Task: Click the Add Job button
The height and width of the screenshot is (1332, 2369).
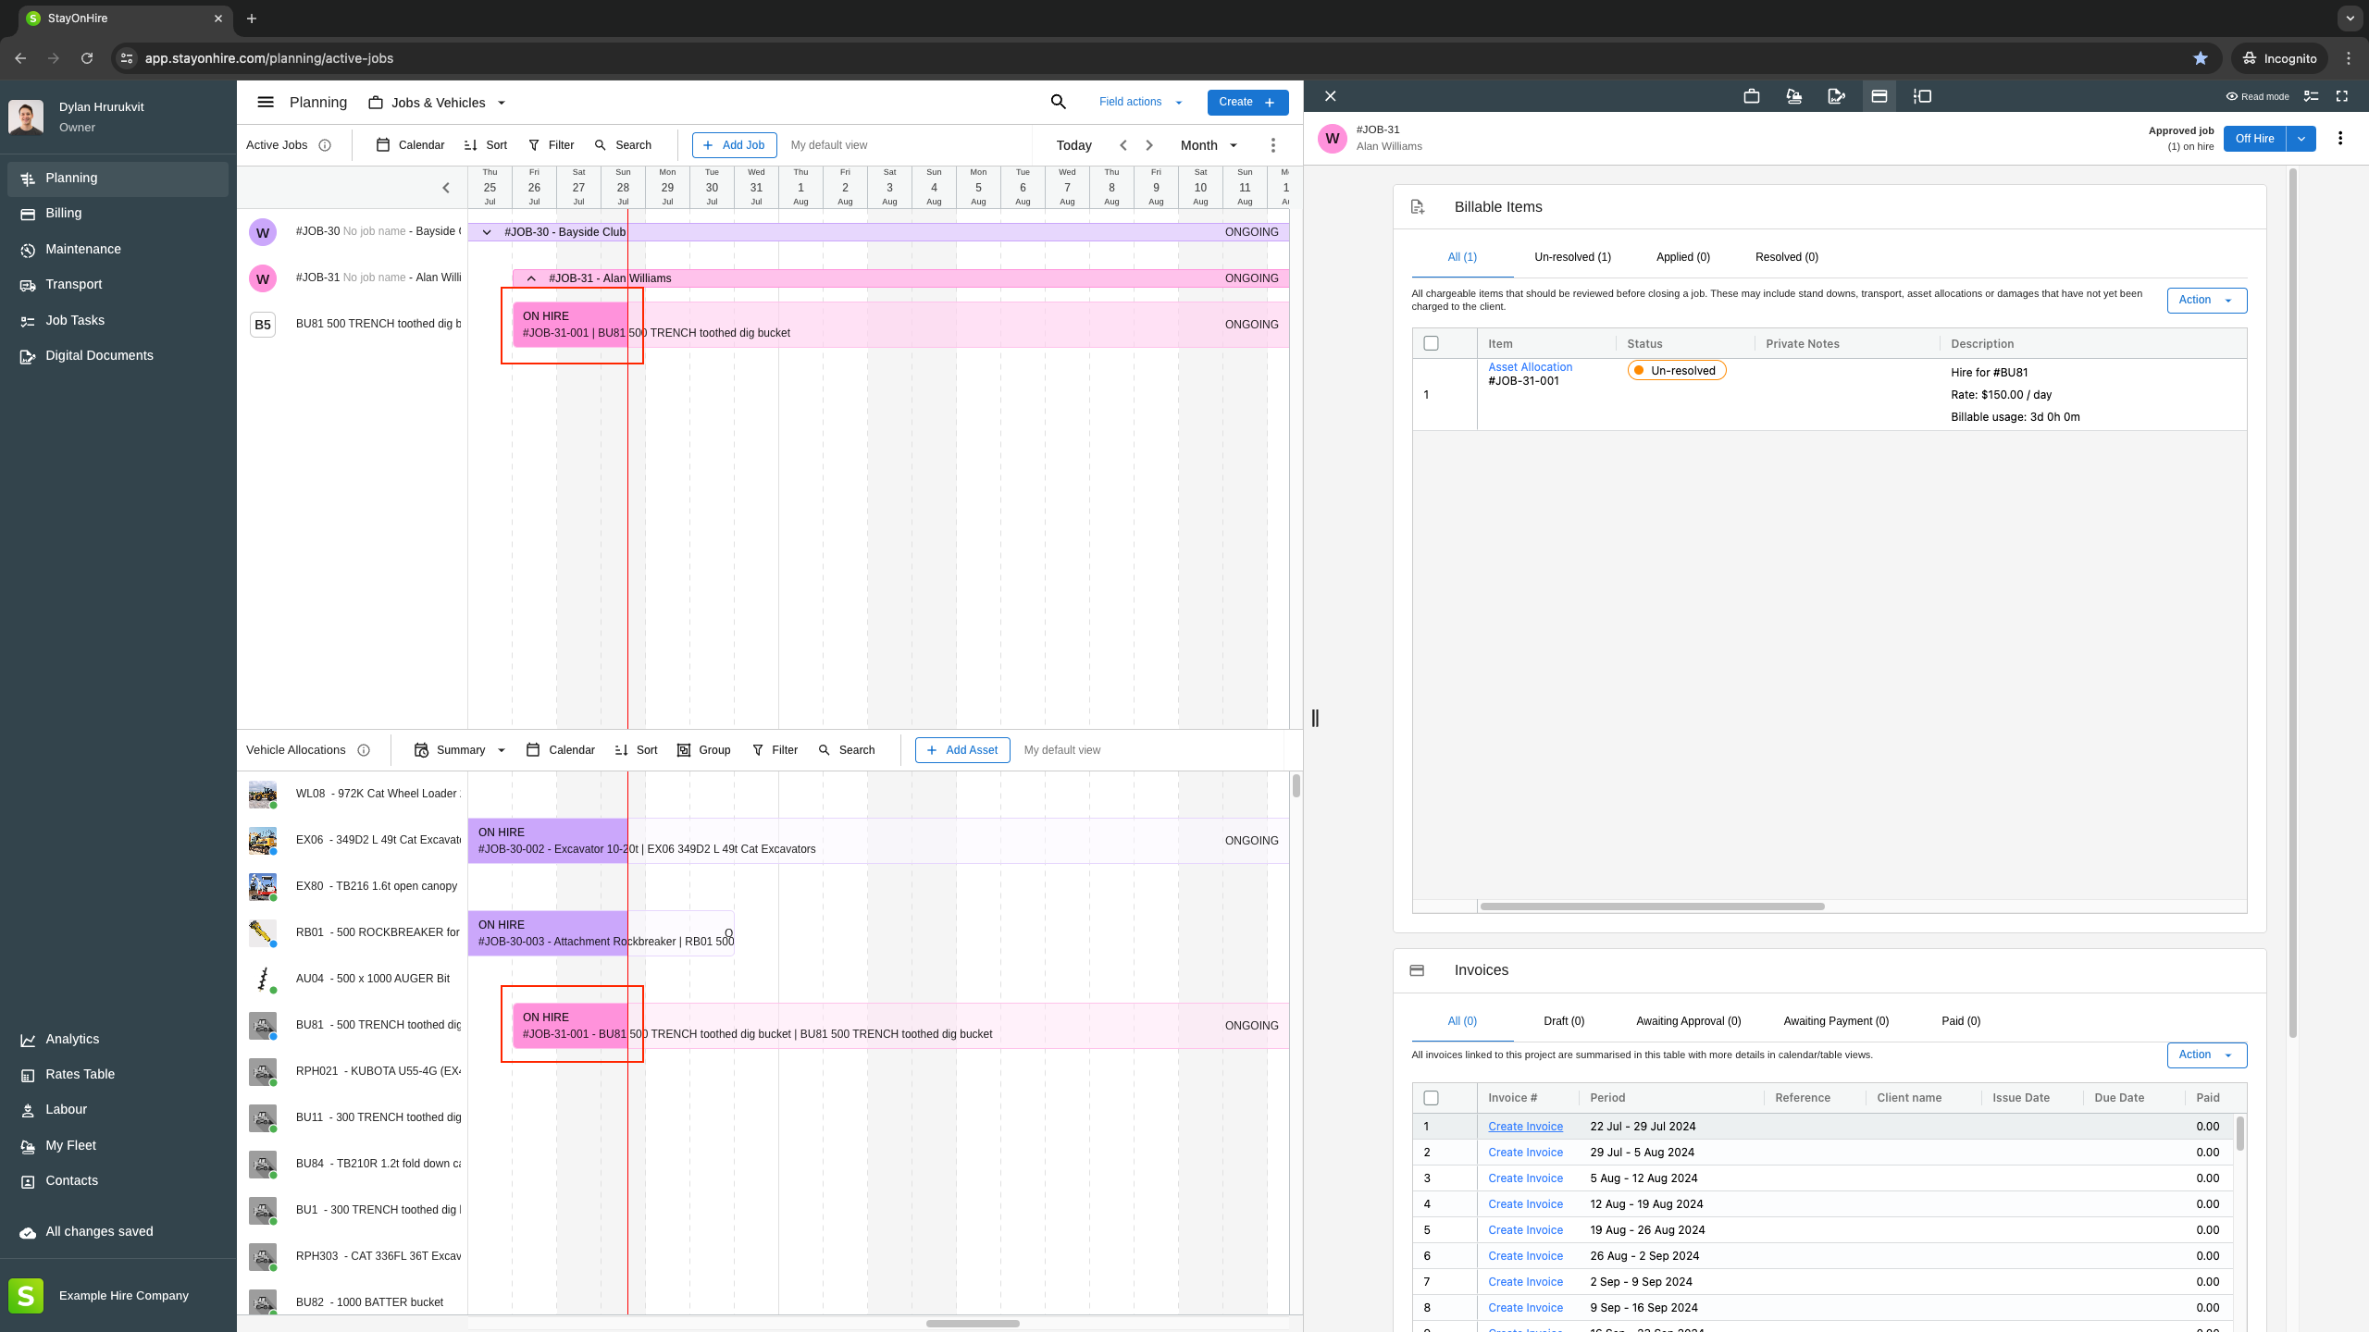Action: (734, 145)
